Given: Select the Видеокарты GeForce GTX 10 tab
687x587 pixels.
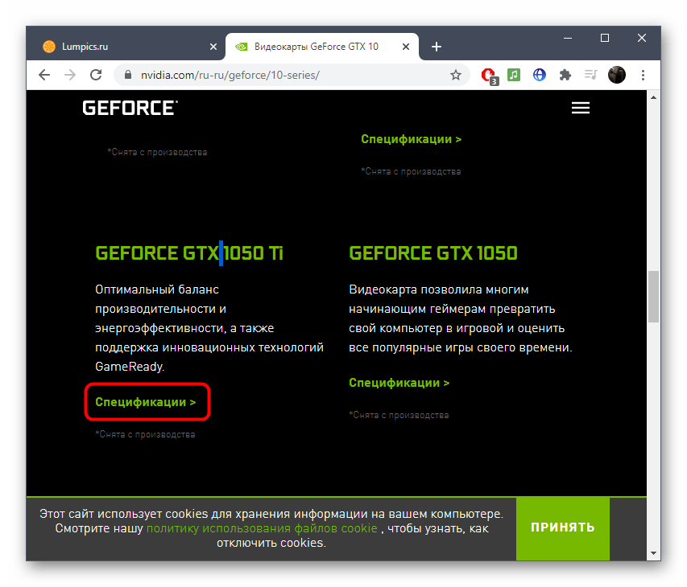Looking at the screenshot, I should point(322,47).
